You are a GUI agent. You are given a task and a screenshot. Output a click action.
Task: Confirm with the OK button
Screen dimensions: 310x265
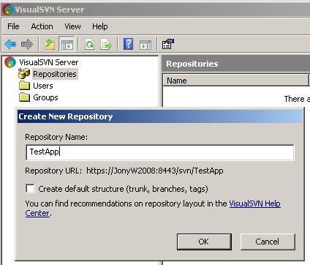[204, 242]
